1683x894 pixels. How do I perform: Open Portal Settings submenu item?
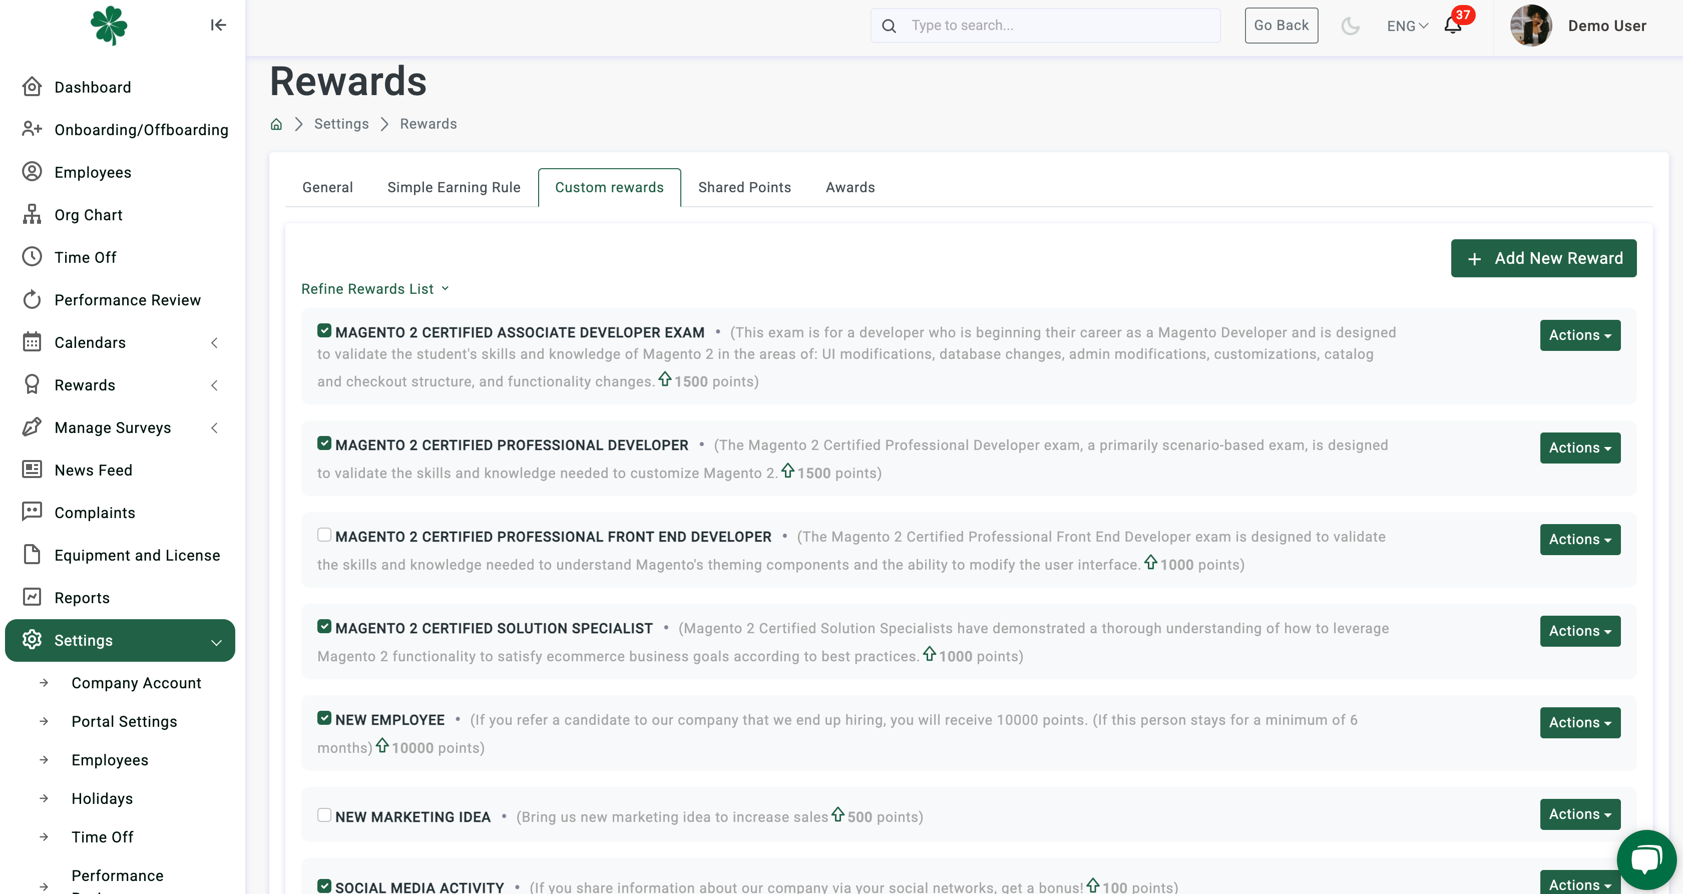coord(124,721)
